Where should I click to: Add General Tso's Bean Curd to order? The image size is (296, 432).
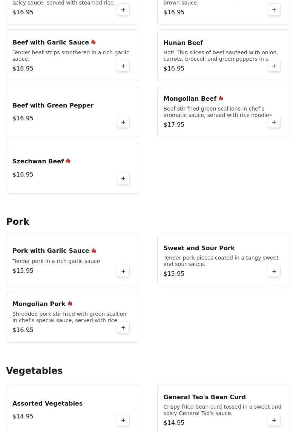pos(274,420)
